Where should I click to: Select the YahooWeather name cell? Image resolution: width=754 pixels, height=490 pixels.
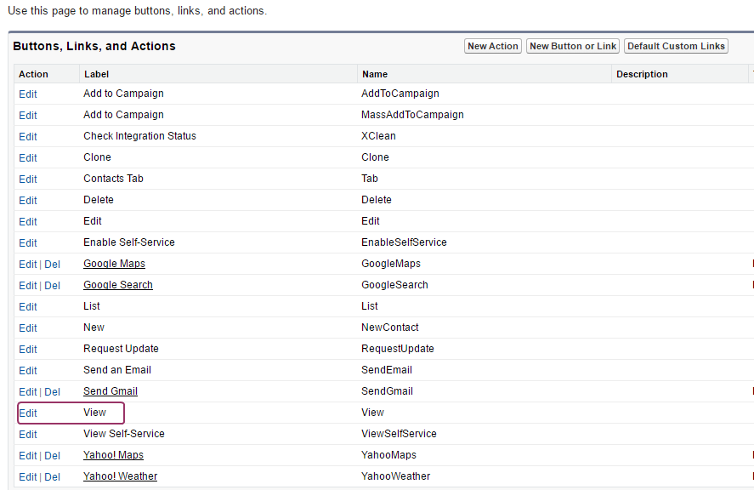395,476
